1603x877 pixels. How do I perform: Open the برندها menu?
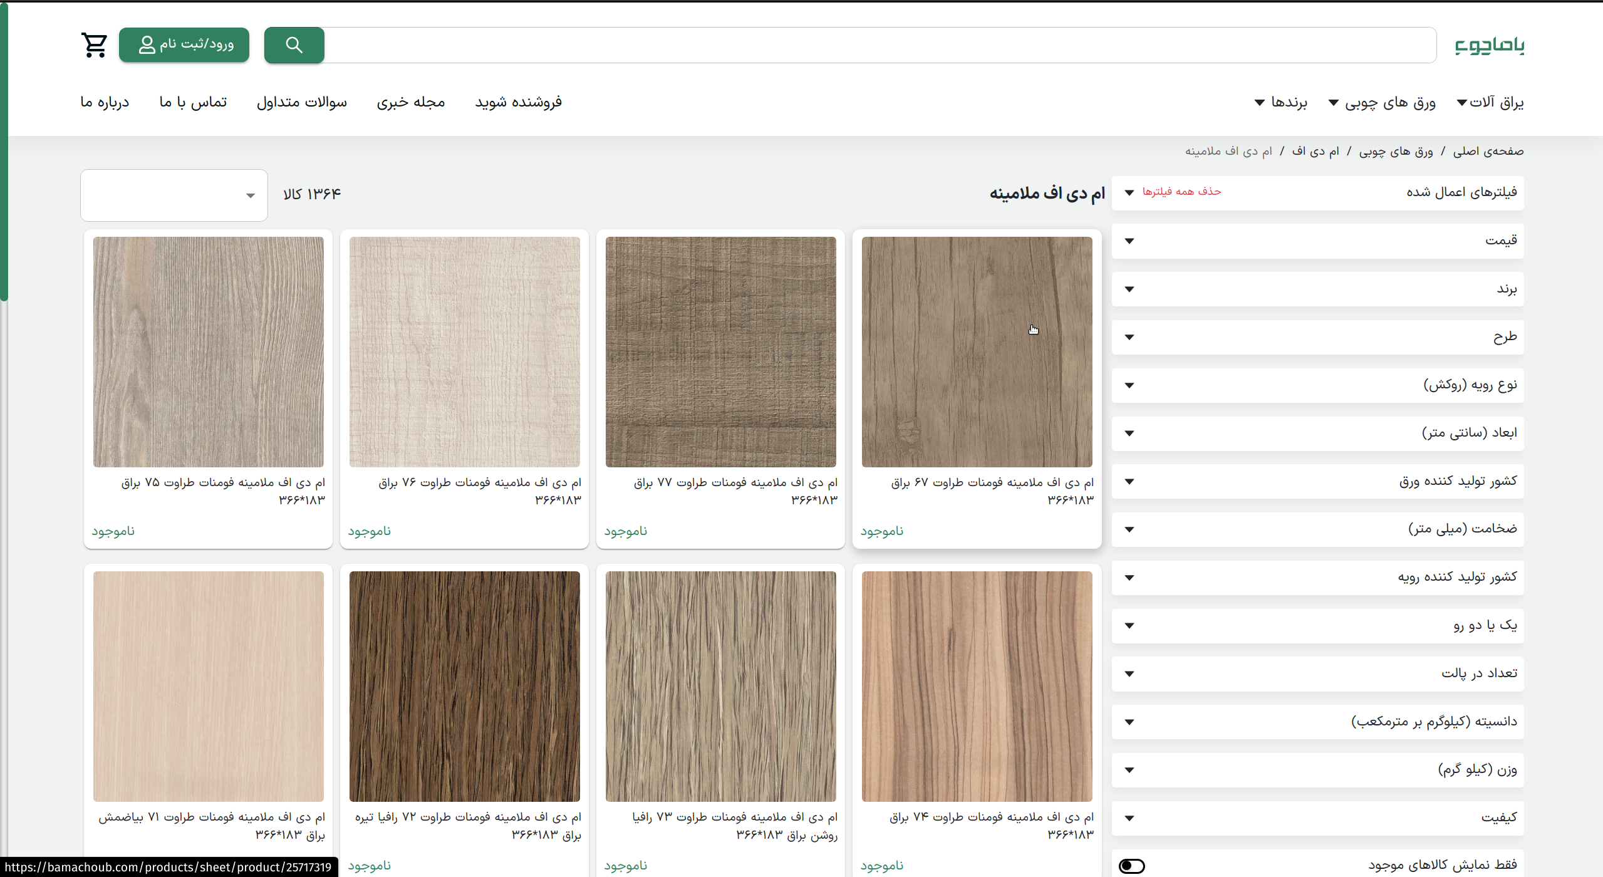coord(1281,102)
